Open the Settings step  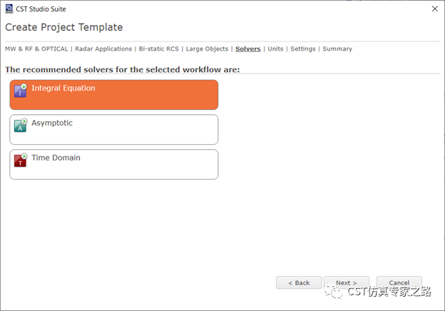tap(302, 49)
